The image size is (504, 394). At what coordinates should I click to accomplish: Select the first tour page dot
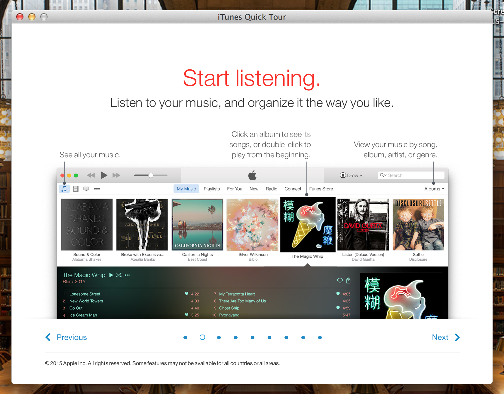tap(185, 338)
